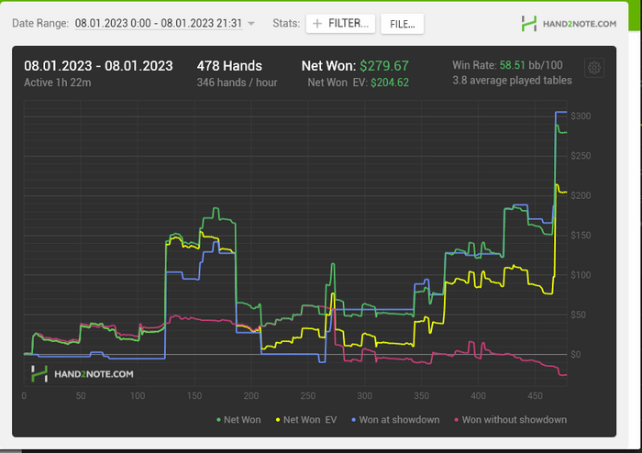Click the $50 y-axis label
642x453 pixels.
pyautogui.click(x=578, y=315)
